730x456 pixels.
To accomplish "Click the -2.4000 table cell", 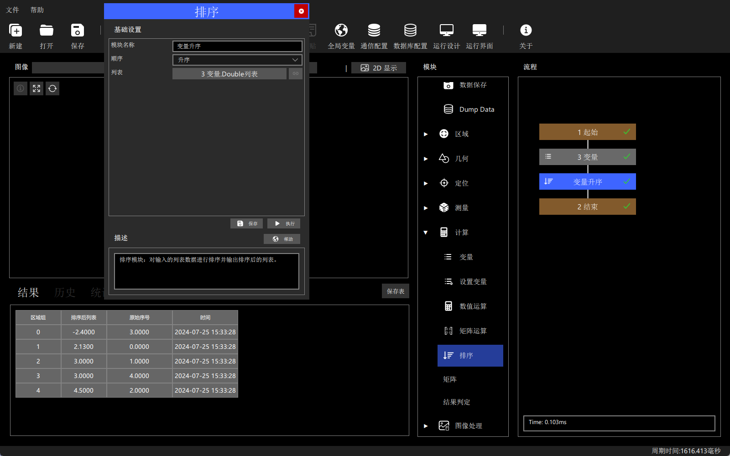I will click(x=84, y=332).
